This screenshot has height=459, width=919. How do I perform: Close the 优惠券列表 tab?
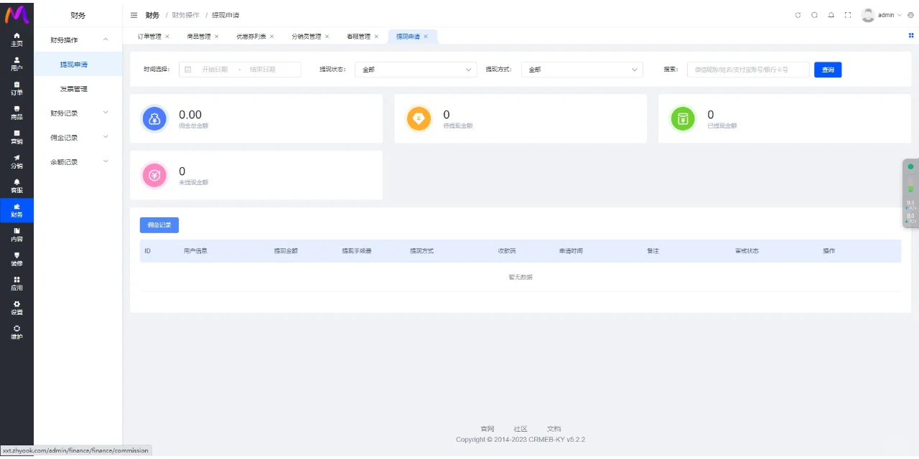pyautogui.click(x=272, y=37)
